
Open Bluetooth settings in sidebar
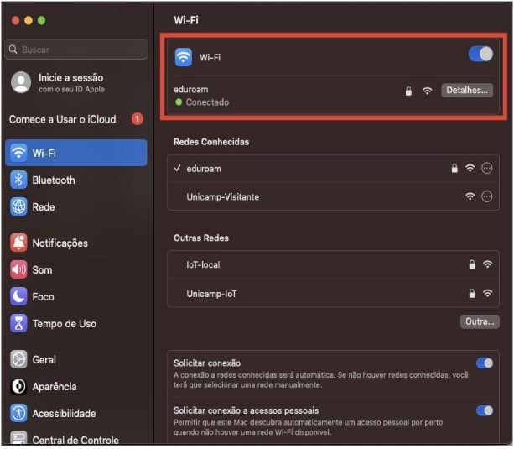pos(76,180)
